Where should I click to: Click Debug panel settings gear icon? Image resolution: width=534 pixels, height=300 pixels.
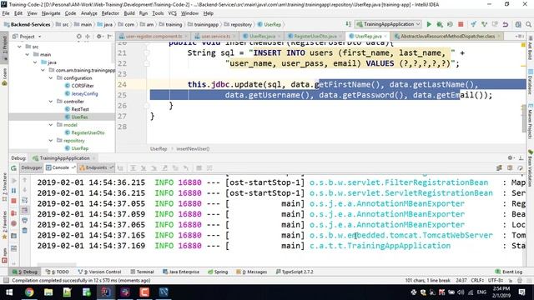point(510,157)
